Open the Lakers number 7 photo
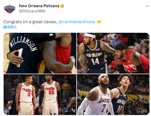151x116 pixels. [113, 95]
